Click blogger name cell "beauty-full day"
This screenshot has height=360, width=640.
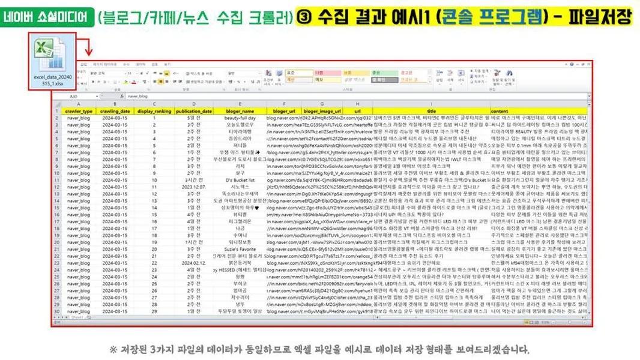(x=240, y=118)
